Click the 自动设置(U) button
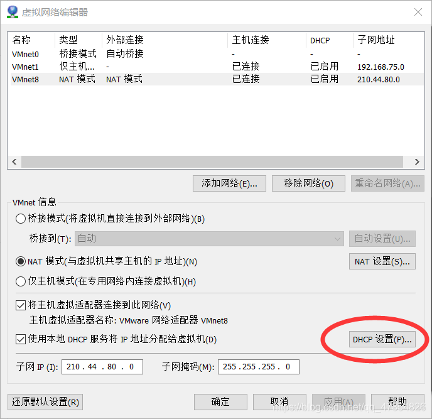The image size is (432, 419). [x=382, y=239]
